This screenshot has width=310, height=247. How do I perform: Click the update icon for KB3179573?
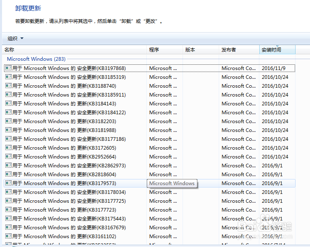point(8,183)
